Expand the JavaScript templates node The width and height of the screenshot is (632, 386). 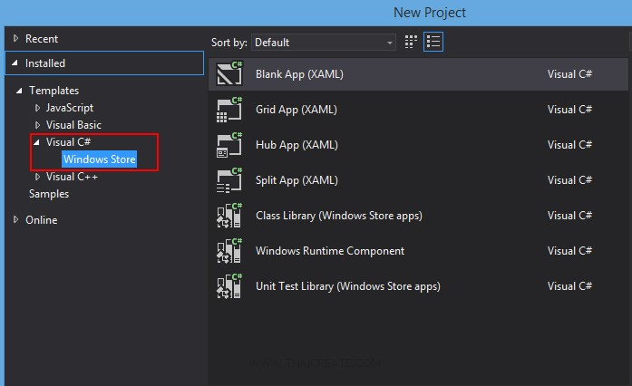(x=37, y=108)
